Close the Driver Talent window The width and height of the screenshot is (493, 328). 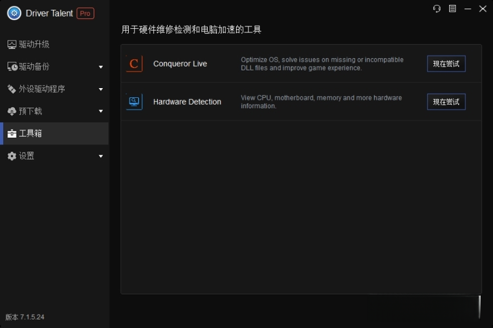point(483,9)
